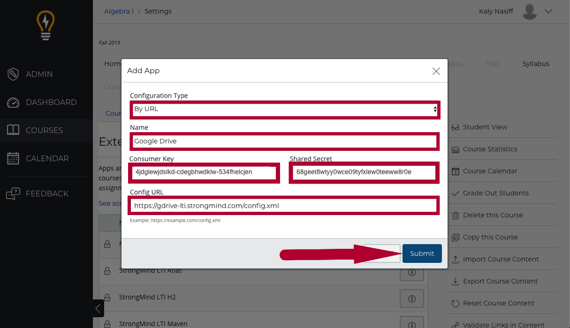Open Course Statistics link
570x328 pixels.
[490, 149]
